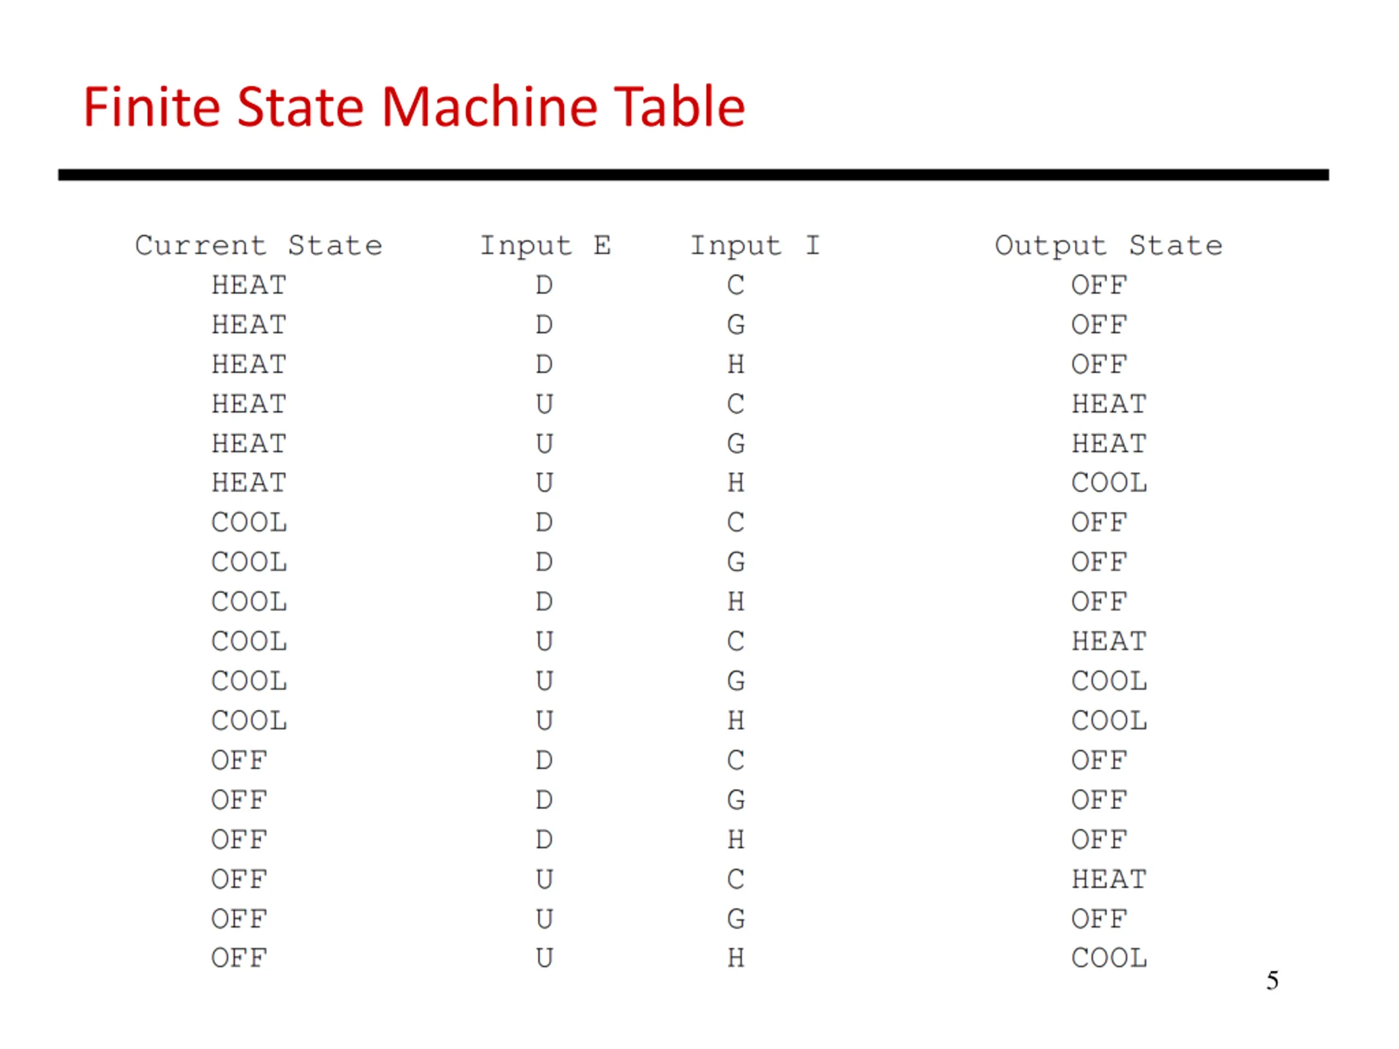Click OFF output in the first table row
This screenshot has width=1399, height=1049.
pos(1099,285)
